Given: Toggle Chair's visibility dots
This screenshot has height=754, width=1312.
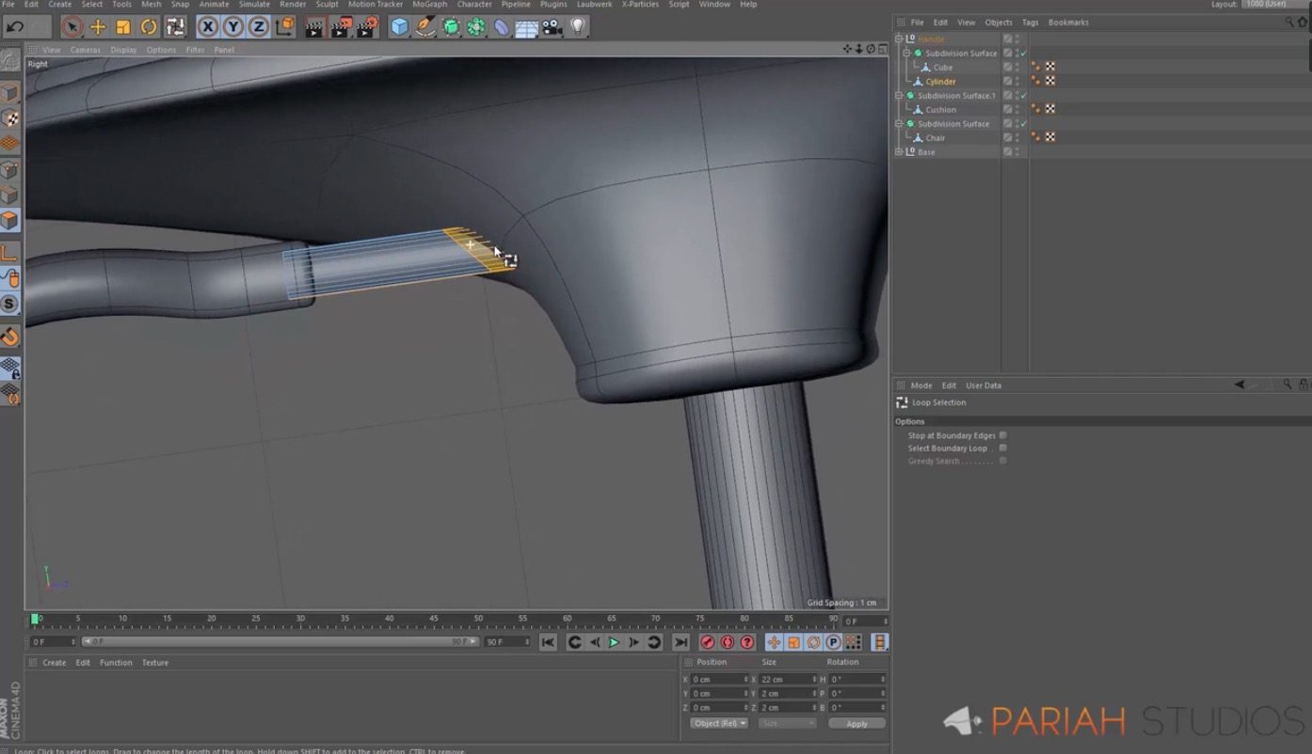Looking at the screenshot, I should coord(1017,138).
